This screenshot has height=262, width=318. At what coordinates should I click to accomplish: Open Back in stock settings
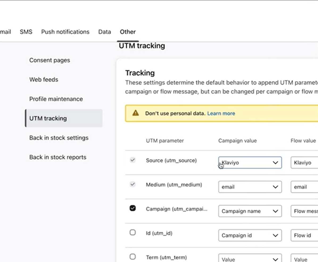tap(59, 138)
